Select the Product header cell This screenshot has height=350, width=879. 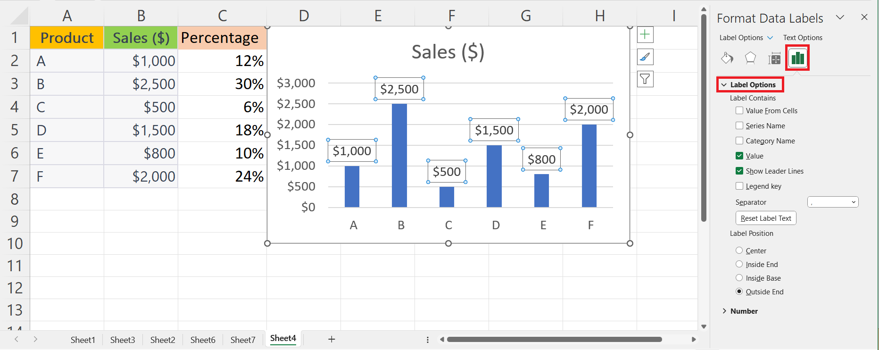tap(66, 38)
